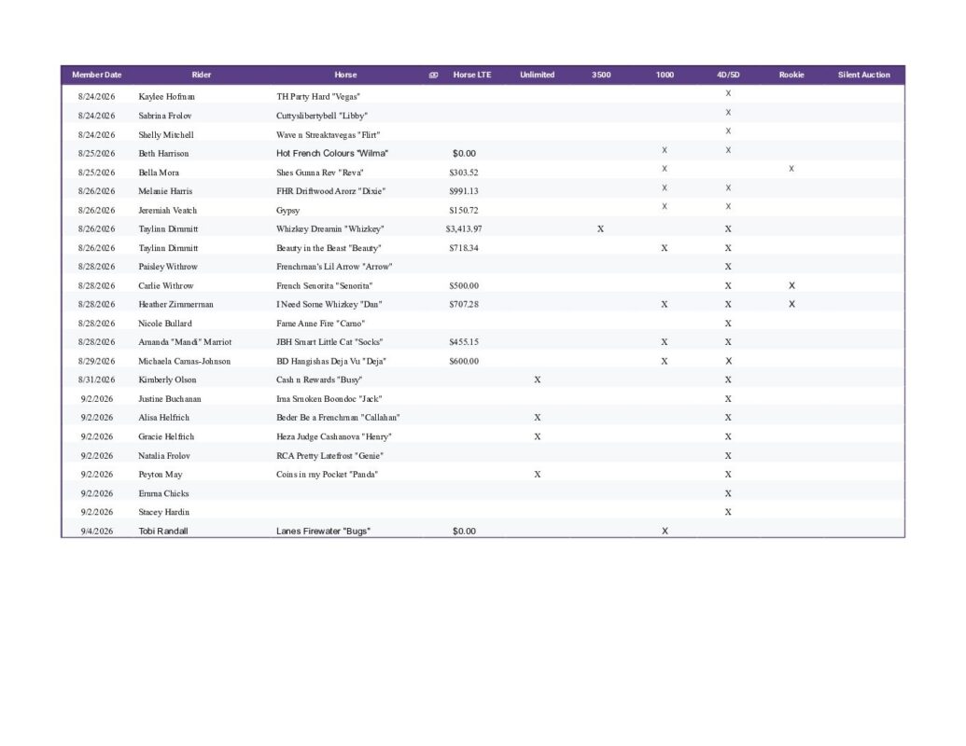The image size is (966, 746).
Task: Select rider Amanda "Mandi" Marriot
Action: [185, 341]
